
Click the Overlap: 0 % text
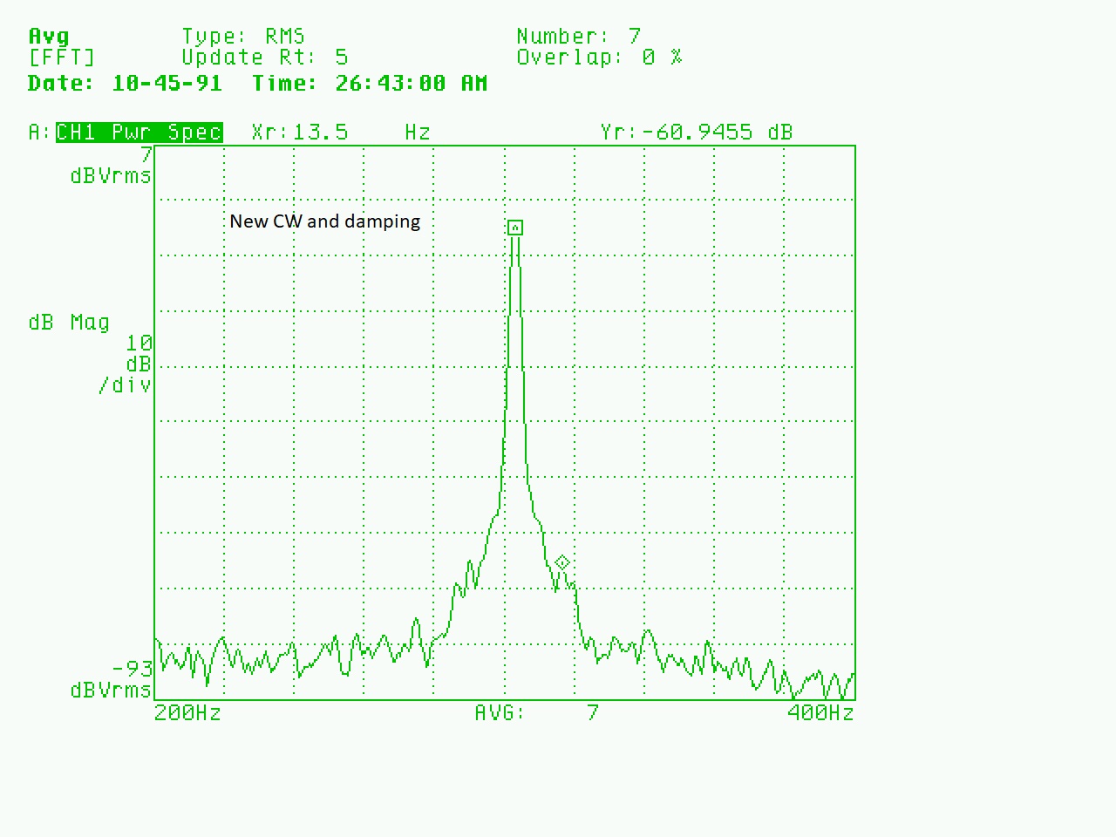coord(600,58)
